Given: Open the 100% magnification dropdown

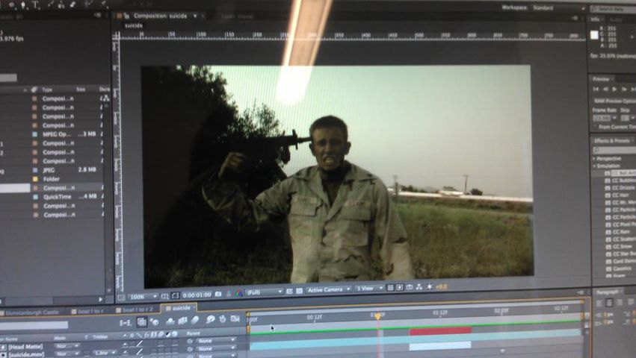Looking at the screenshot, I should coord(142,296).
